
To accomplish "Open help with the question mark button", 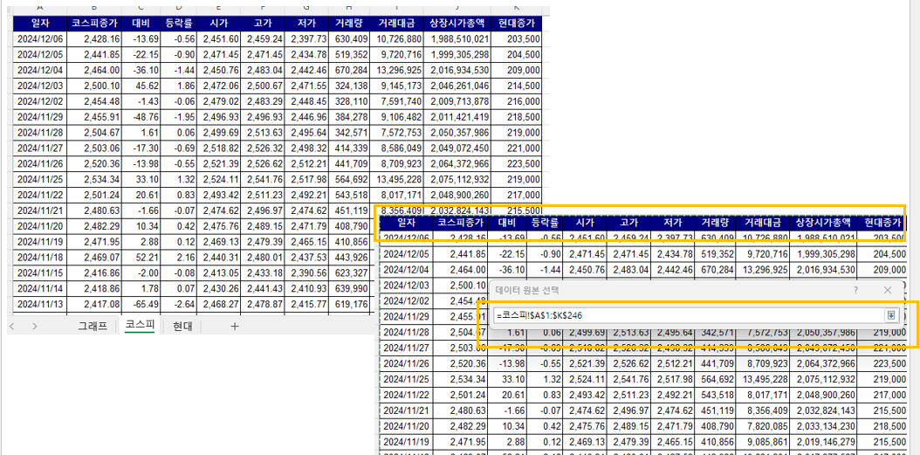I will pyautogui.click(x=856, y=290).
